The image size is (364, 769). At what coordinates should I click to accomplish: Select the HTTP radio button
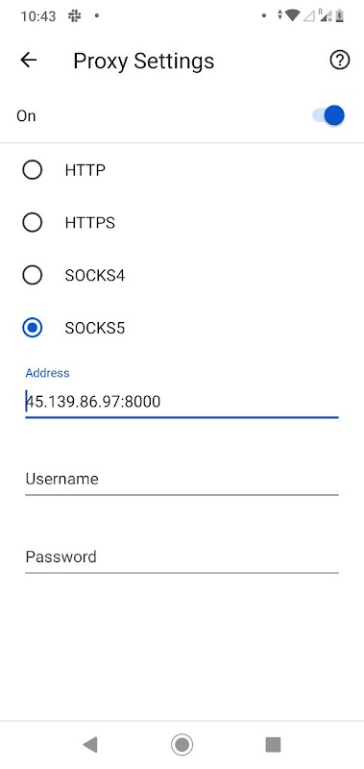coord(33,170)
